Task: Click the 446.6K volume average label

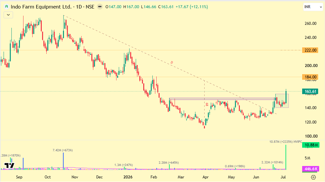Action: pyautogui.click(x=311, y=169)
